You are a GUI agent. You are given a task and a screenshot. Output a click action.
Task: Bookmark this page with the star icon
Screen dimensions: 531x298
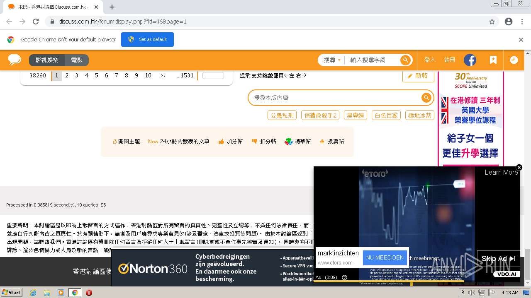pos(492,22)
